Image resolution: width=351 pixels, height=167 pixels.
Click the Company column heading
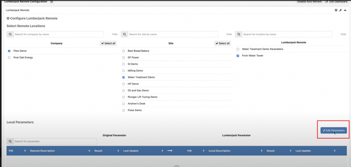(57, 43)
